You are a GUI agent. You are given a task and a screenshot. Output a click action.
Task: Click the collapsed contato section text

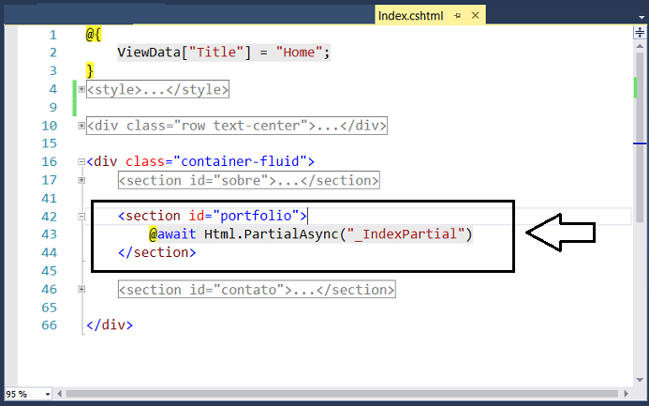click(x=257, y=289)
